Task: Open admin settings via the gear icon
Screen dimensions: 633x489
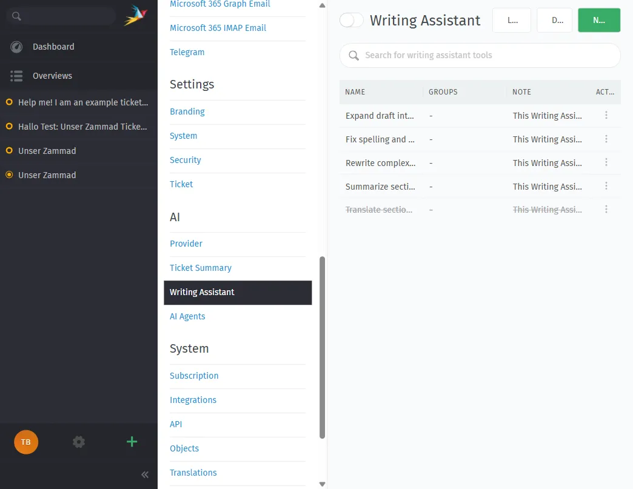Action: (79, 442)
